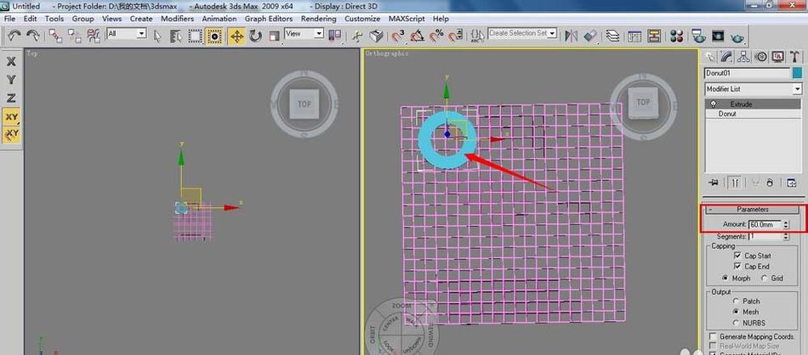The width and height of the screenshot is (808, 355).
Task: Click the Donut01 object color swatch
Action: click(797, 73)
